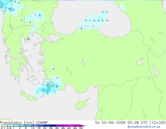
Task: Pick the 0.5–1 mm legend swatch
Action: [x=10, y=126]
